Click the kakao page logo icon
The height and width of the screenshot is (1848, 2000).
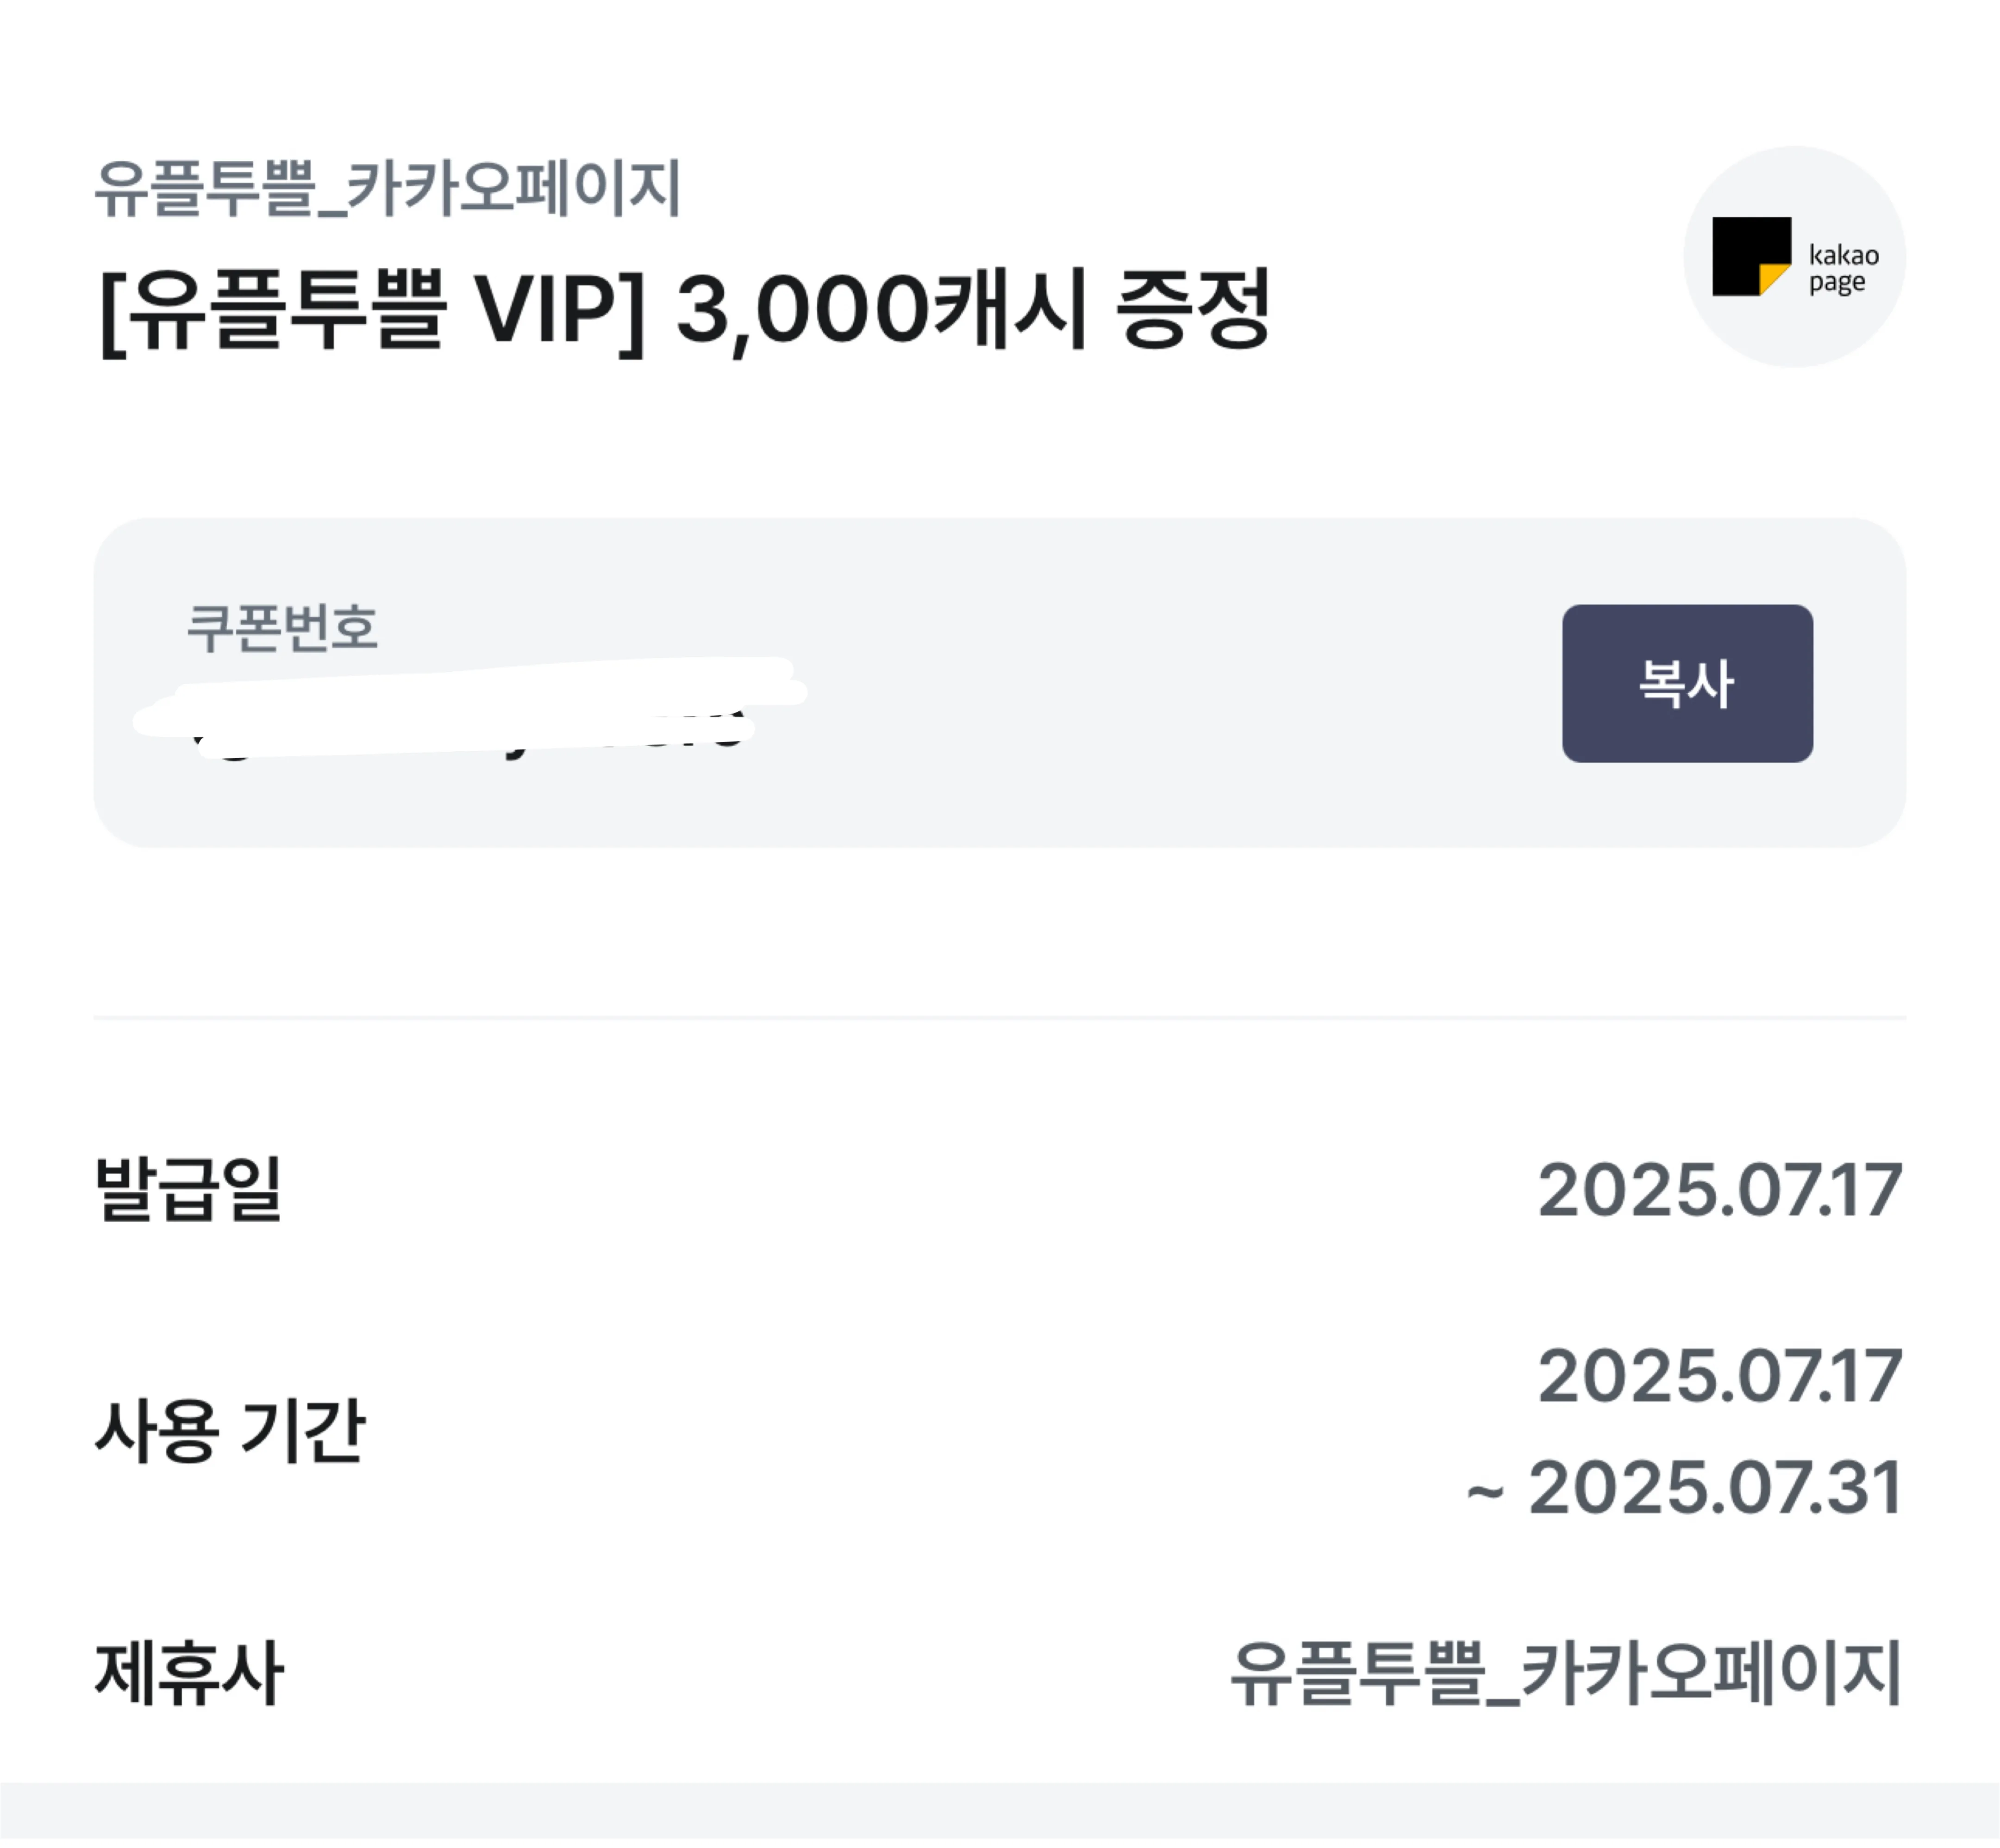click(1794, 257)
